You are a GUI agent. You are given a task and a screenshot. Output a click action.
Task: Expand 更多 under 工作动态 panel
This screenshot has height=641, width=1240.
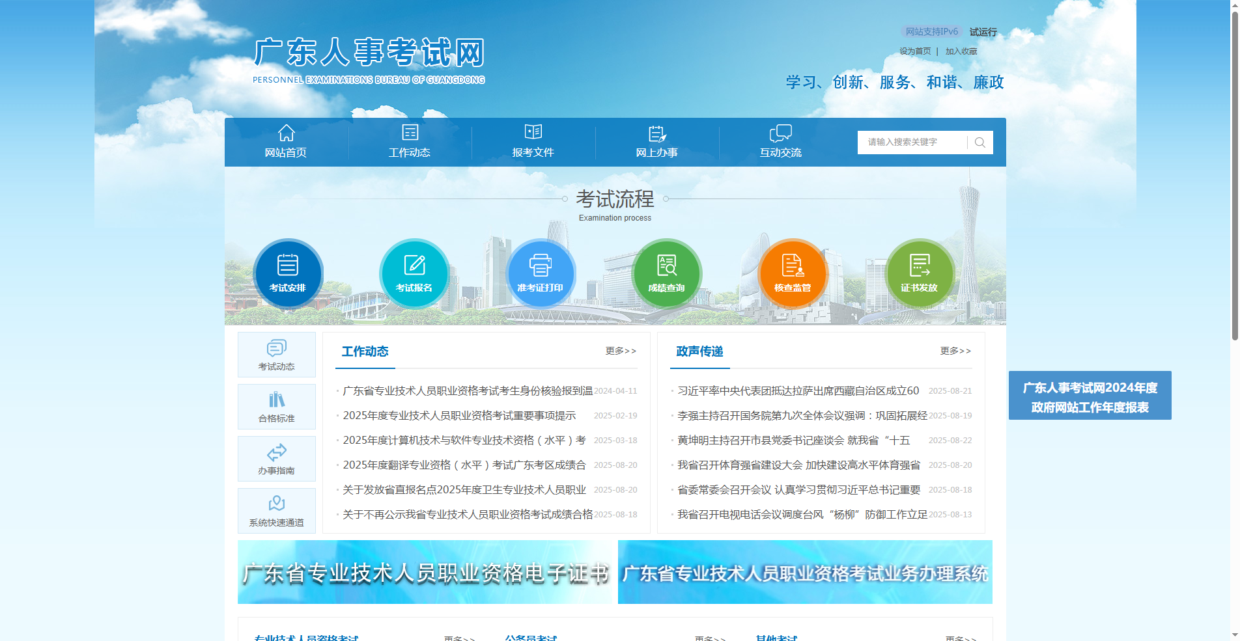pyautogui.click(x=620, y=351)
